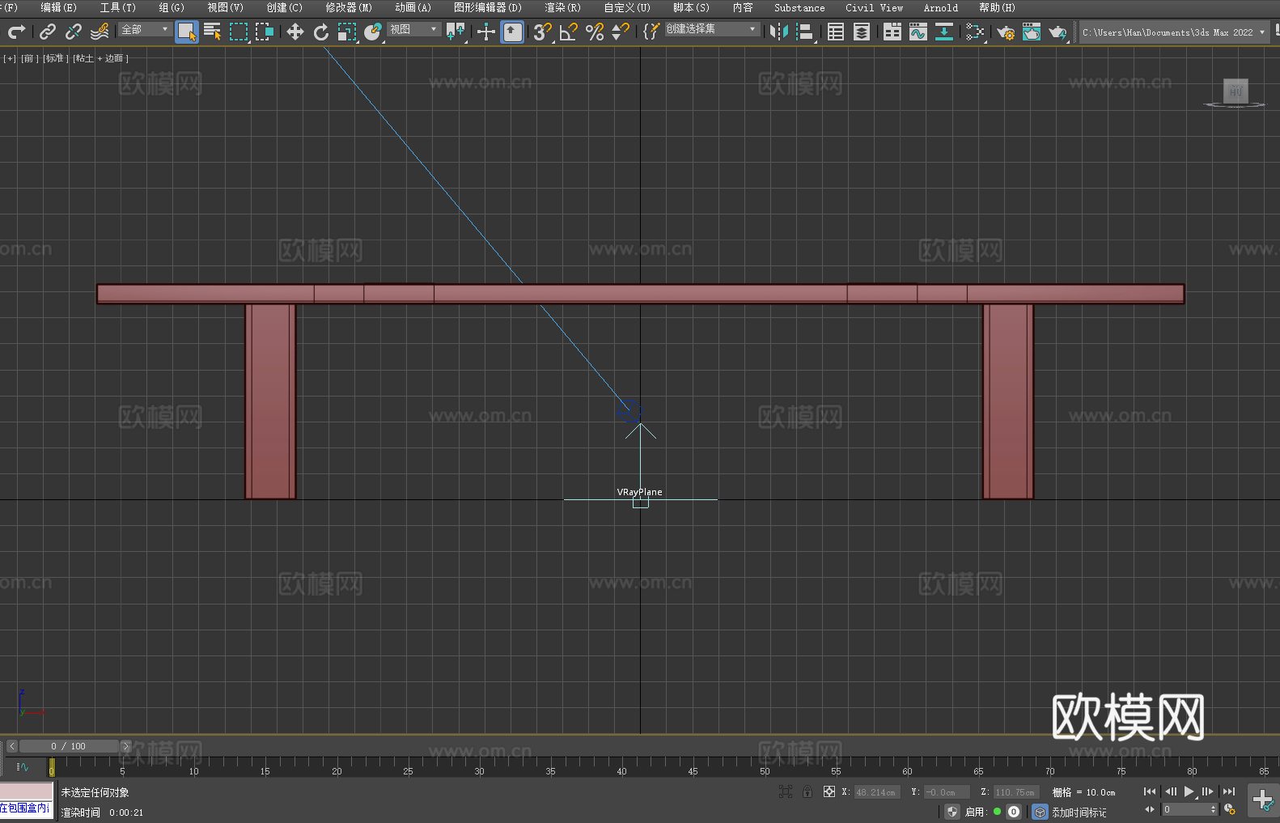Toggle the Selection Lock padlock
The height and width of the screenshot is (823, 1280).
point(807,791)
